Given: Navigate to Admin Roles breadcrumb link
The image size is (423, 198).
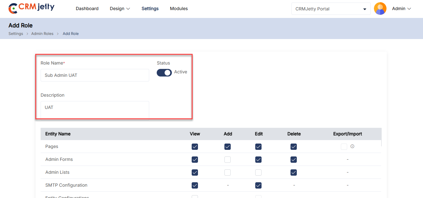Looking at the screenshot, I should click(x=42, y=34).
